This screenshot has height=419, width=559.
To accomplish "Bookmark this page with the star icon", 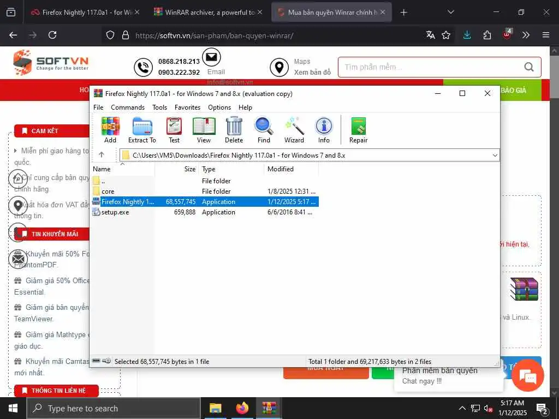I will pos(446,35).
